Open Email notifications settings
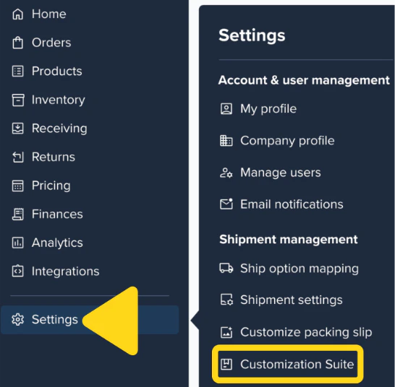The height and width of the screenshot is (387, 395). tap(292, 204)
